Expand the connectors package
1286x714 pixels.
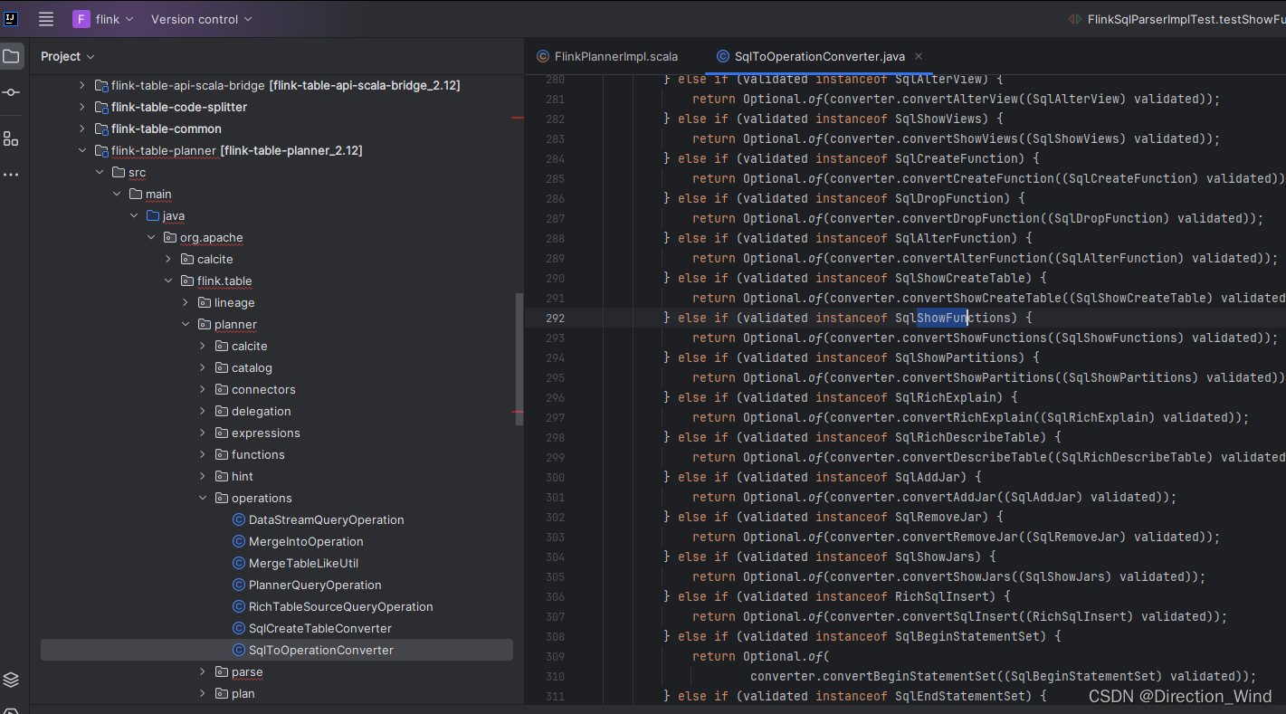tap(204, 389)
